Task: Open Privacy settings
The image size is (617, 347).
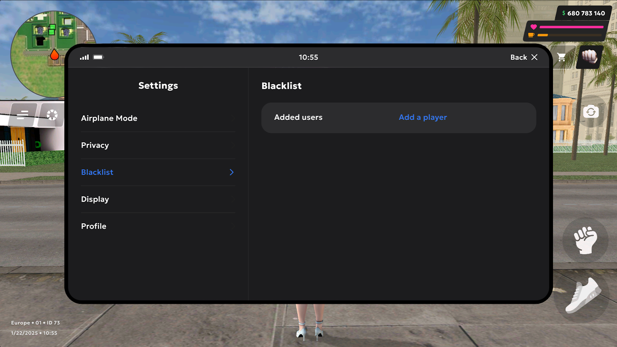Action: 158,145
